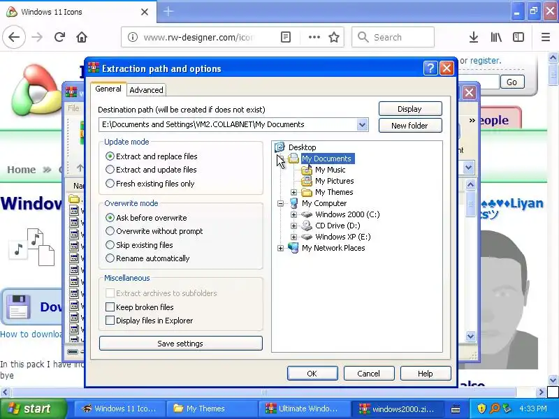The image size is (559, 419).
Task: Collapse the My Computer tree node
Action: [x=281, y=203]
